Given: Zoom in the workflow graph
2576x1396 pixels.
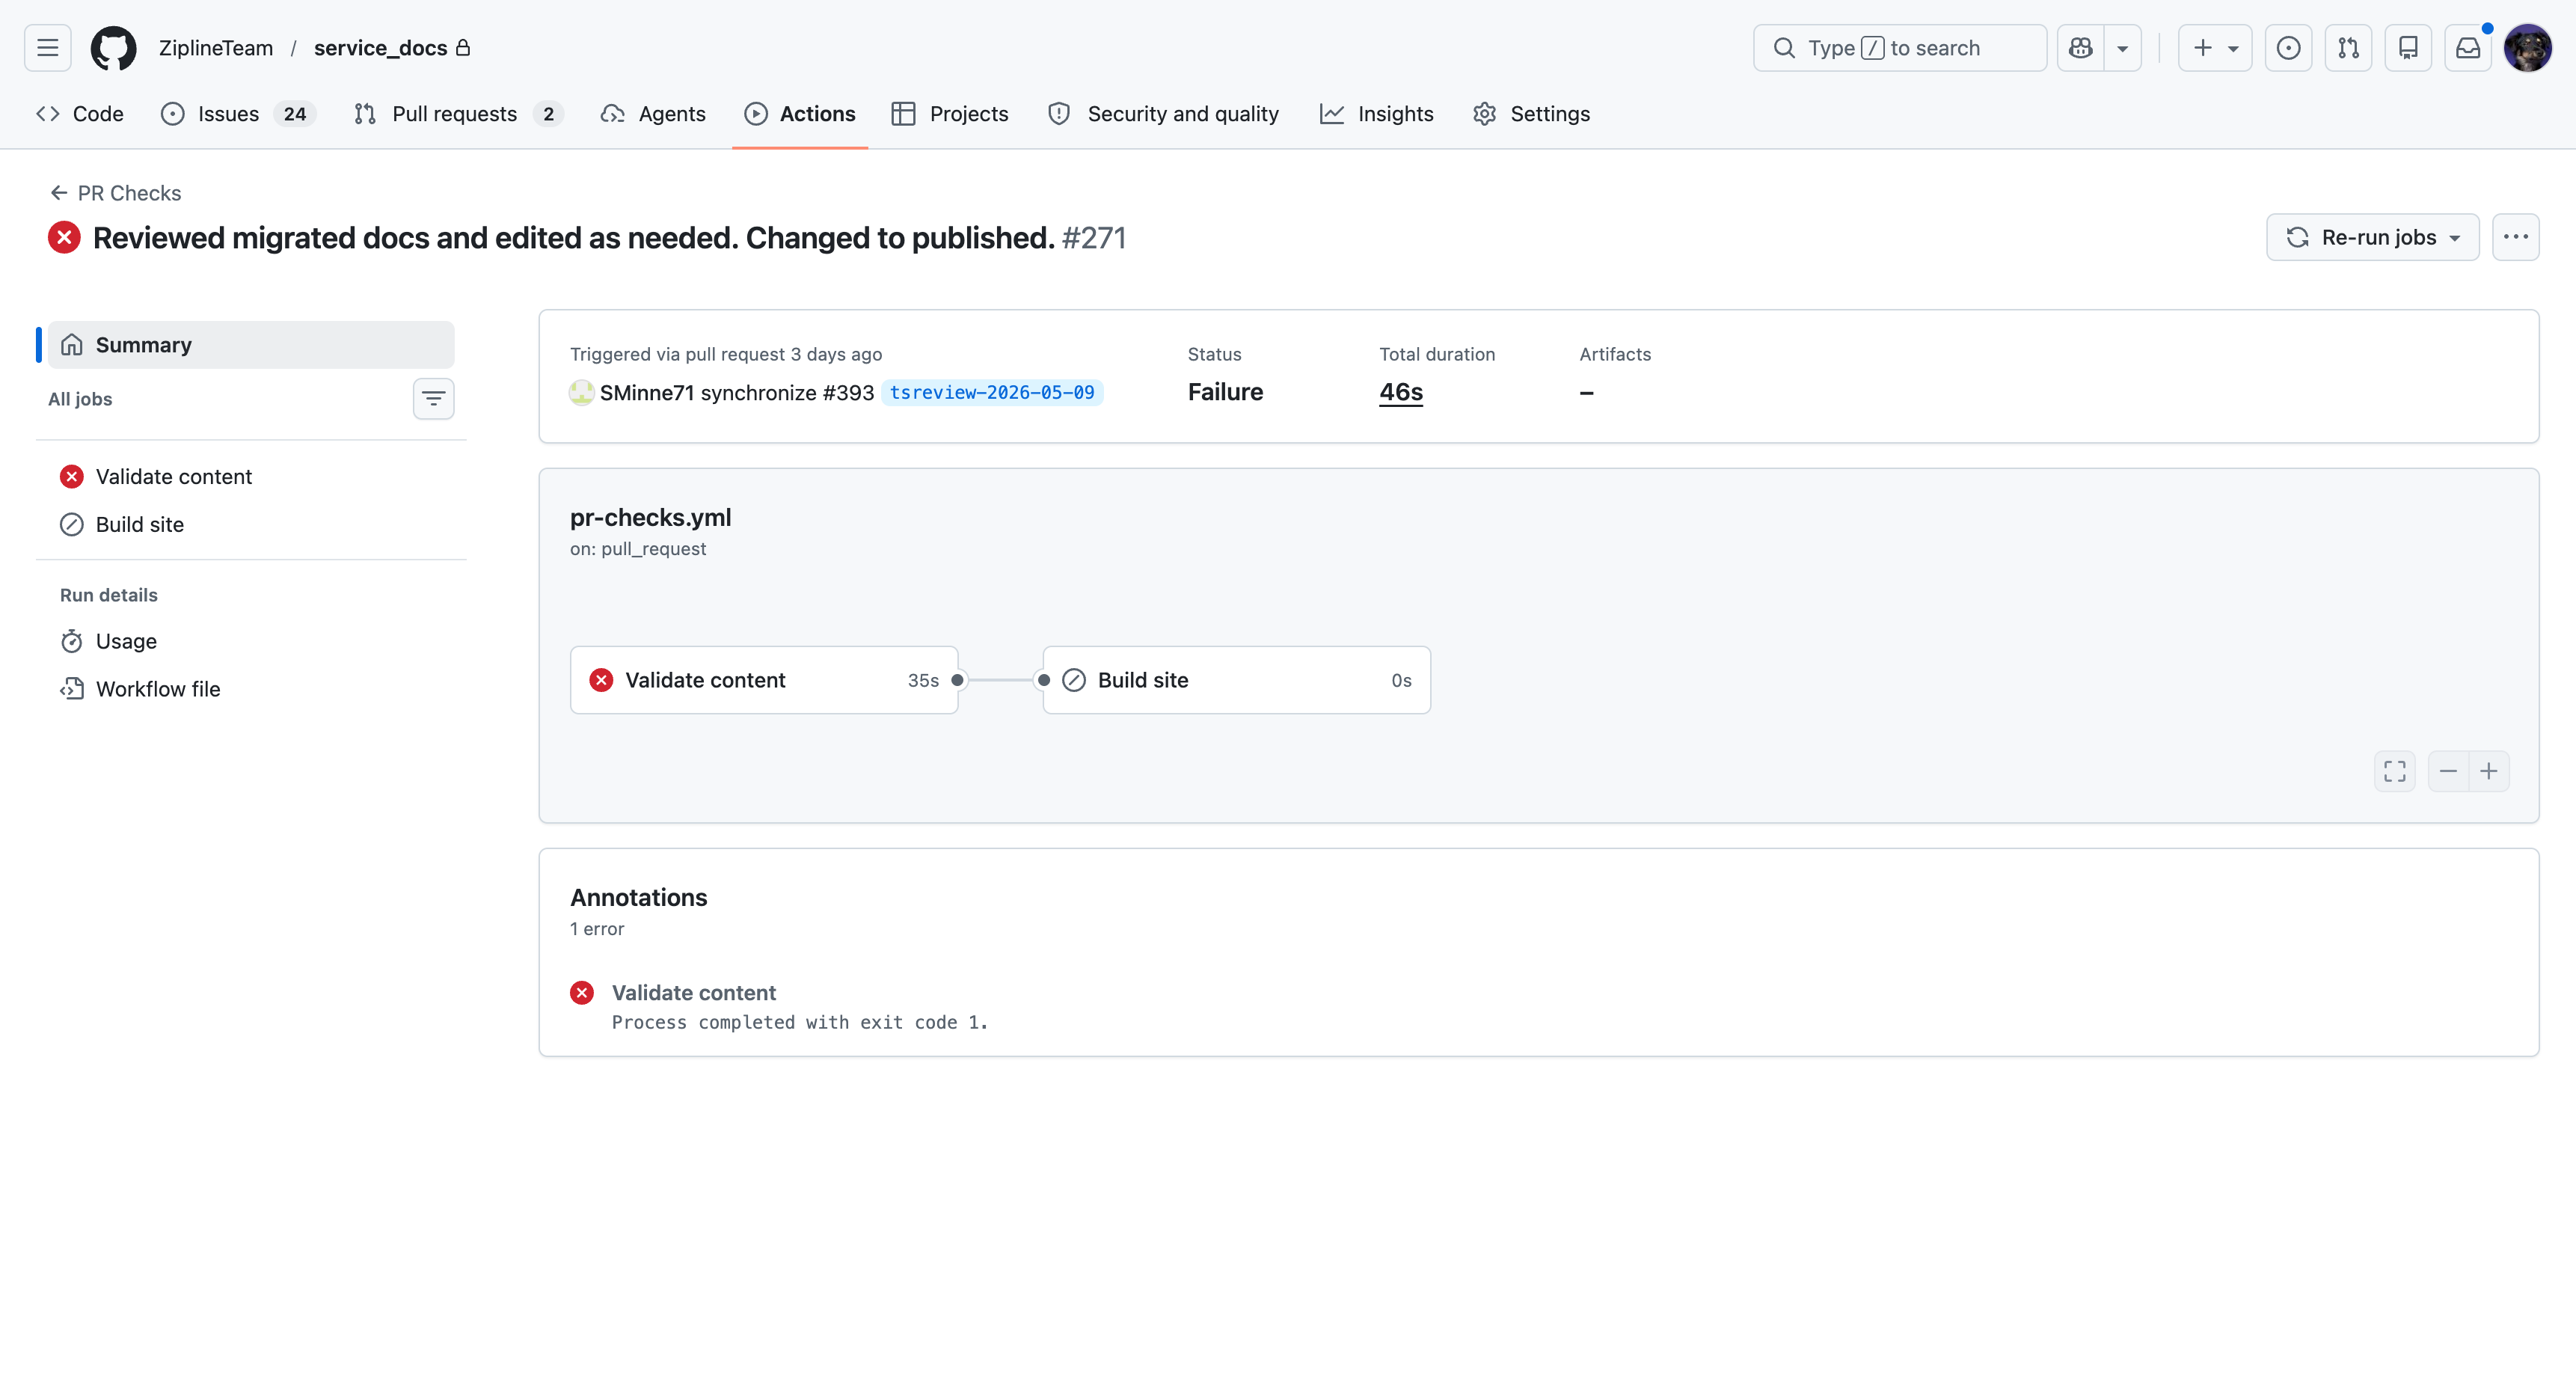Looking at the screenshot, I should (2489, 771).
